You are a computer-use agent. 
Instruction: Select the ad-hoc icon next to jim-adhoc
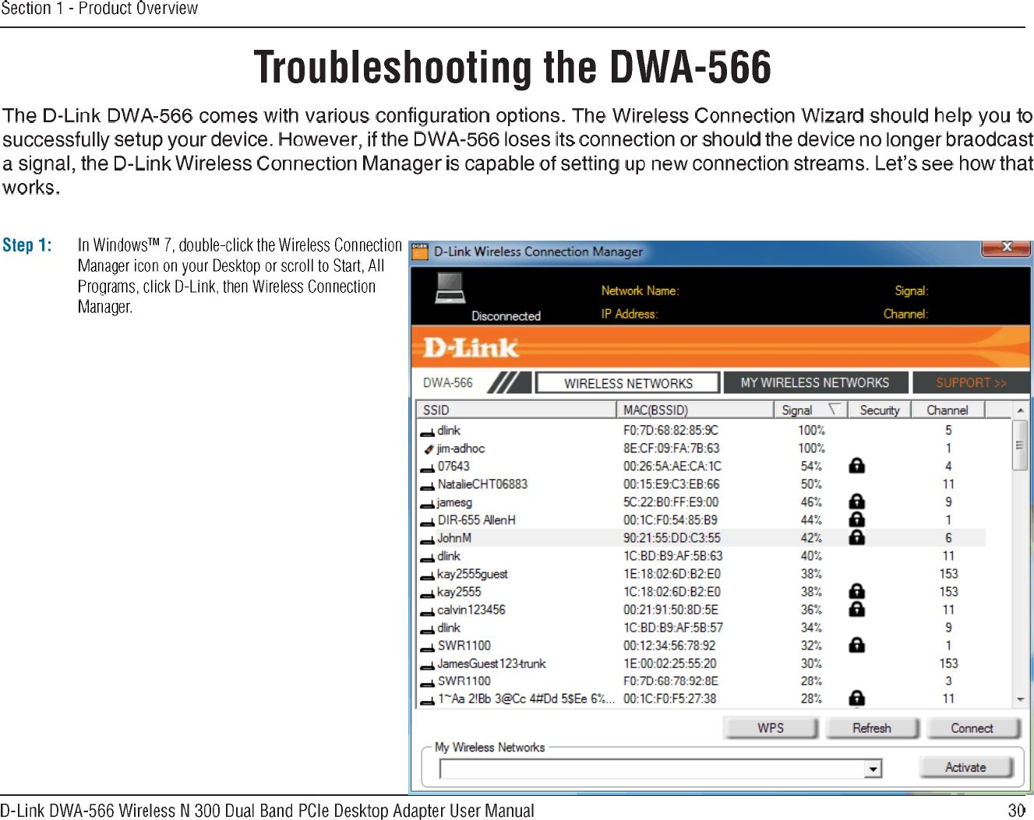[x=429, y=449]
